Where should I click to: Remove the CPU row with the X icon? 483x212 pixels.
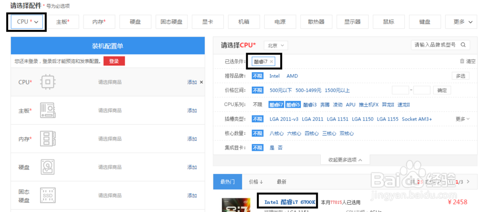(x=201, y=82)
